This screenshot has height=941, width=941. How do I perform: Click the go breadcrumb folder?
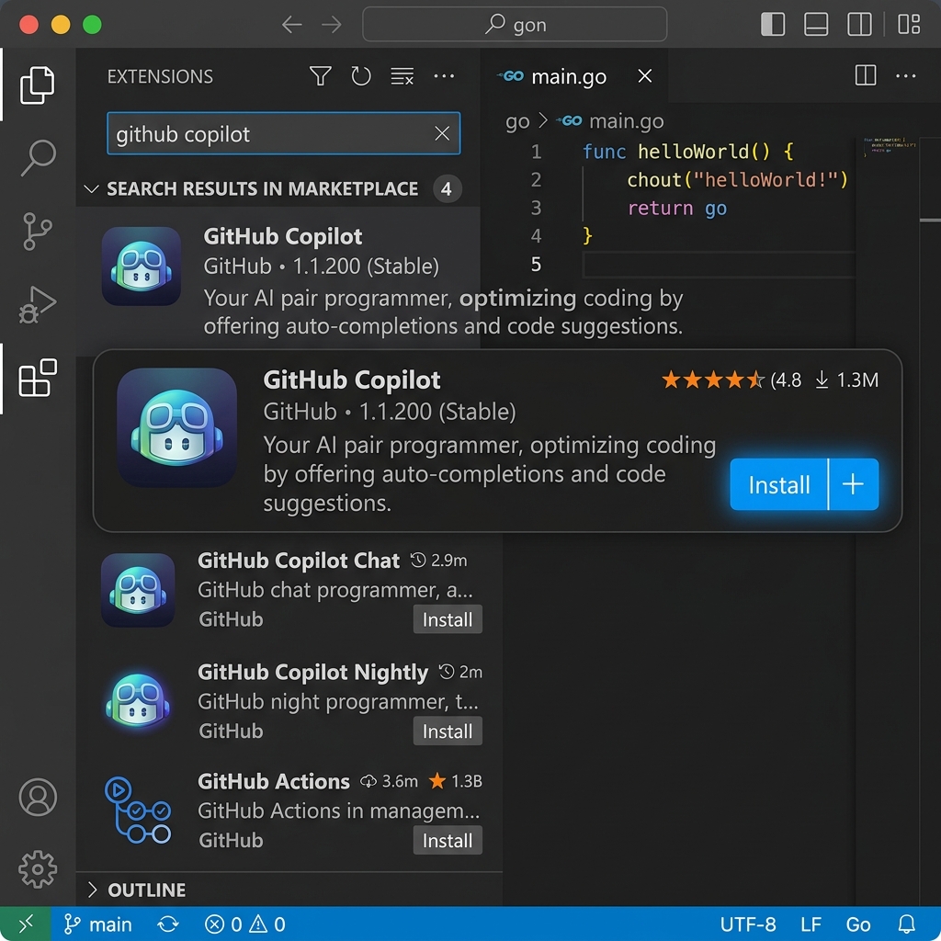517,121
